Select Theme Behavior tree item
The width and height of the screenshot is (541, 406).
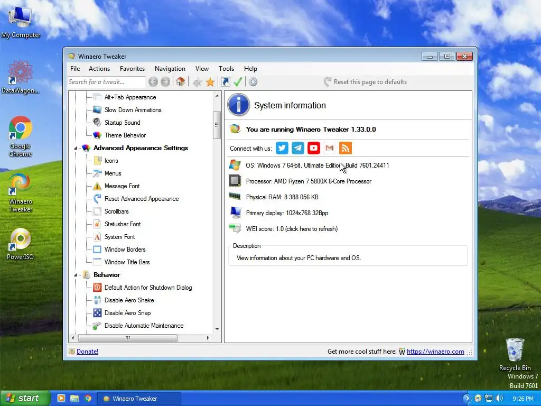(125, 135)
